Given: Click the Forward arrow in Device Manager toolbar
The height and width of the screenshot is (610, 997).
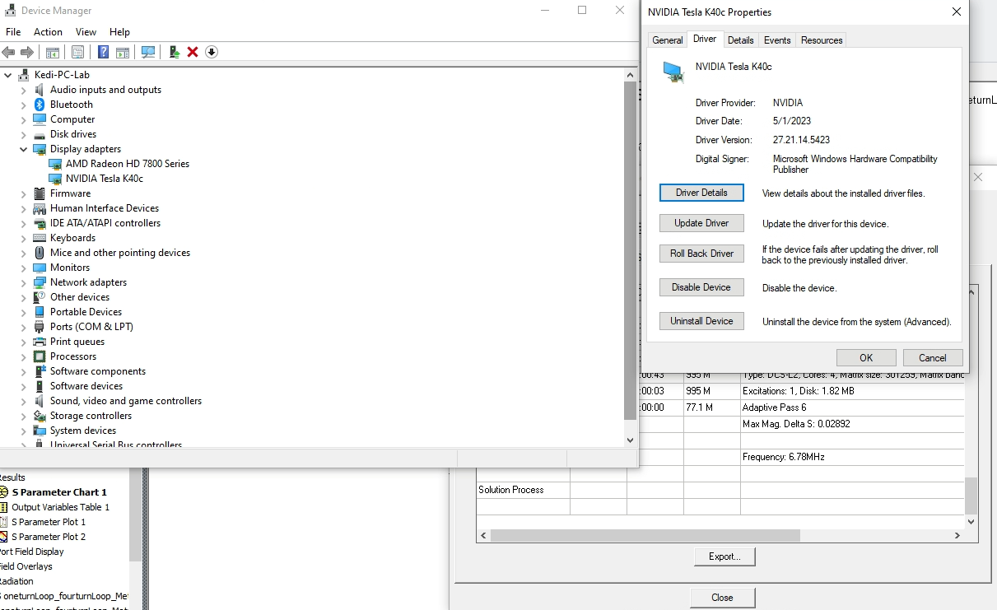Looking at the screenshot, I should pos(27,52).
